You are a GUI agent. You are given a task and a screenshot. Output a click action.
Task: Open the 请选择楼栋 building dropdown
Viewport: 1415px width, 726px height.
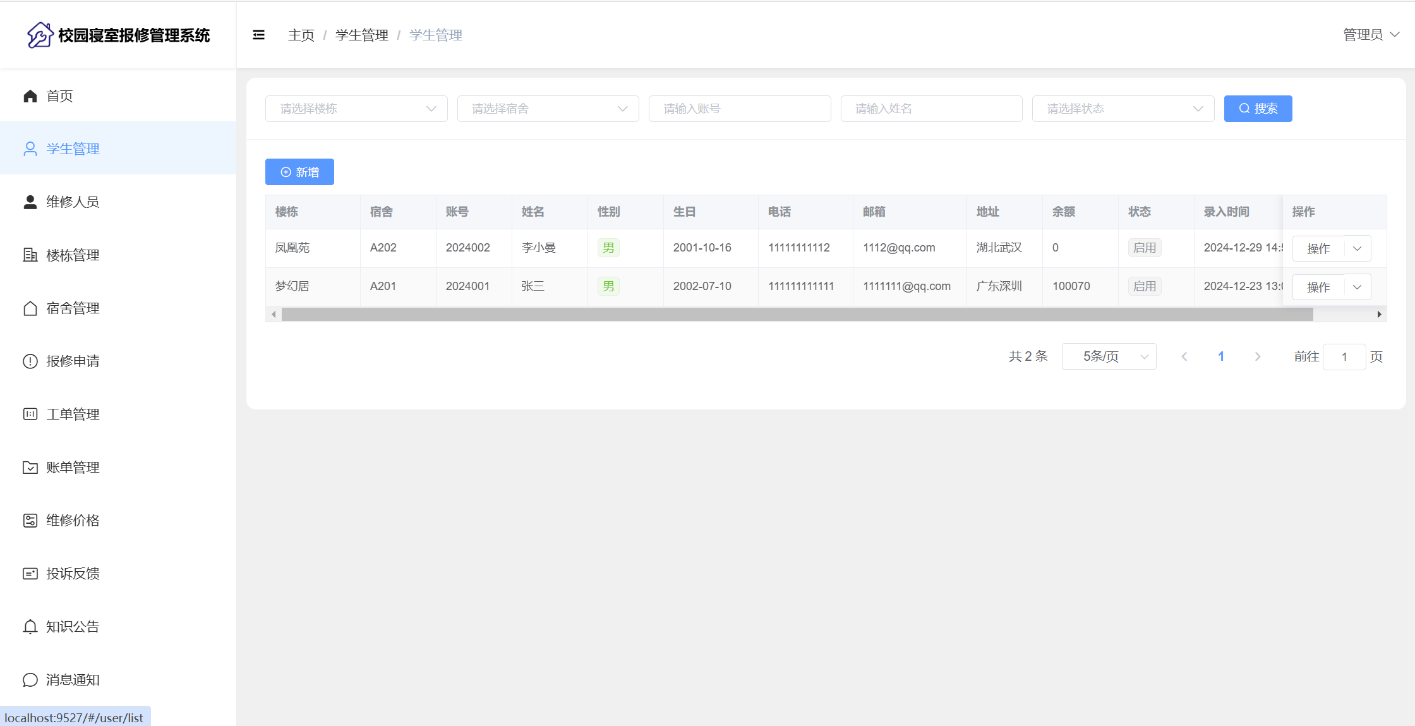tap(356, 109)
